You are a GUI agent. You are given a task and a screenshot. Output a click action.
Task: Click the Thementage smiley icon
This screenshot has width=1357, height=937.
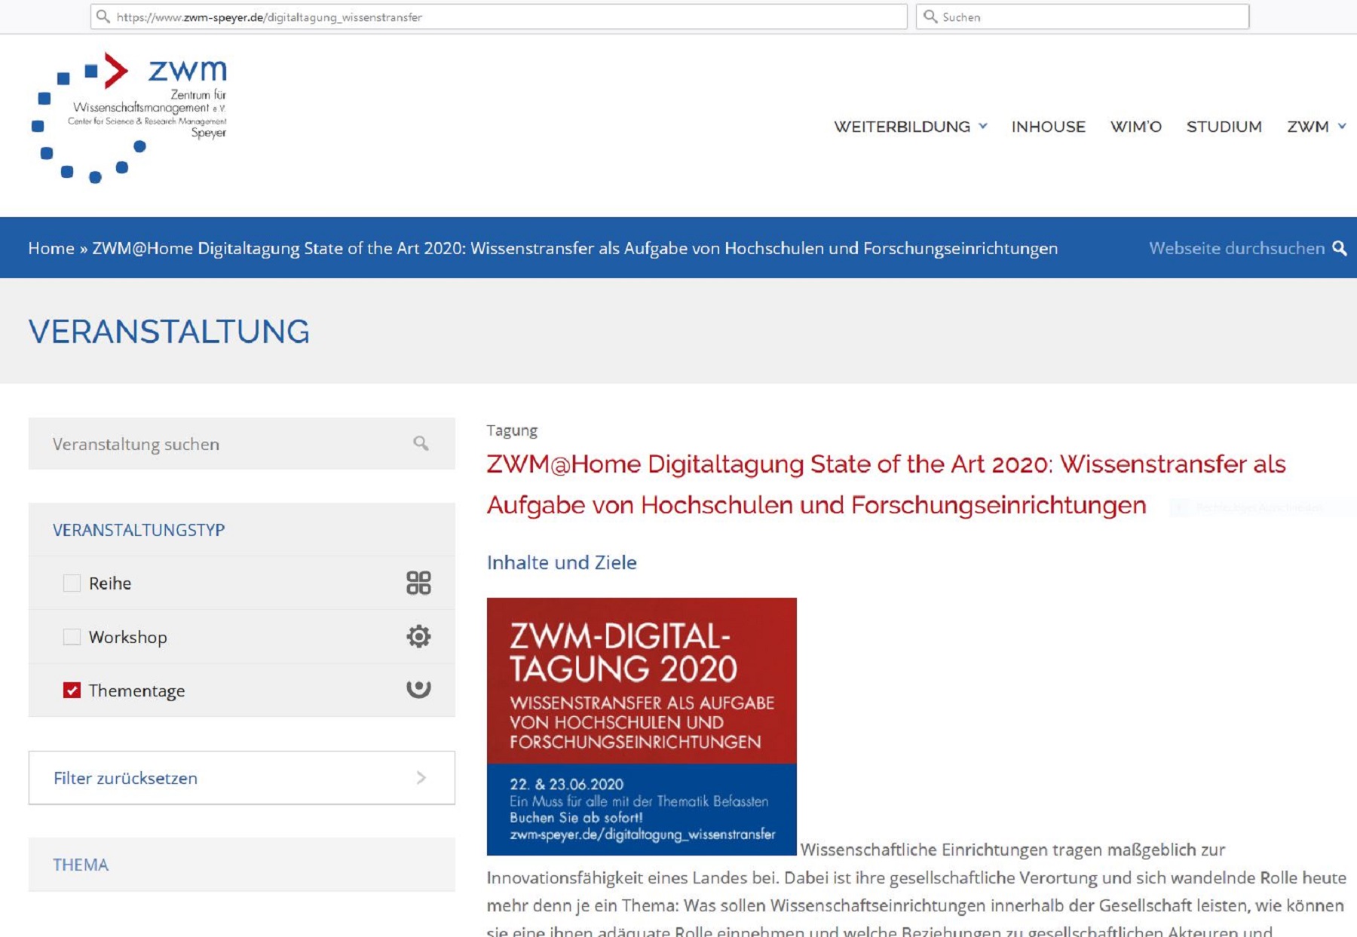[418, 689]
